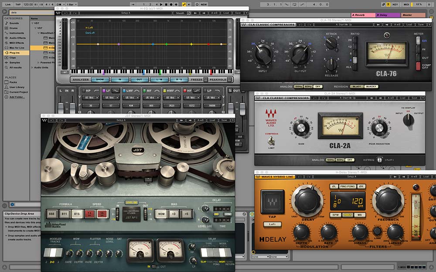
Task: Select the BLACKY revision on CLA-76
Action: (371, 87)
